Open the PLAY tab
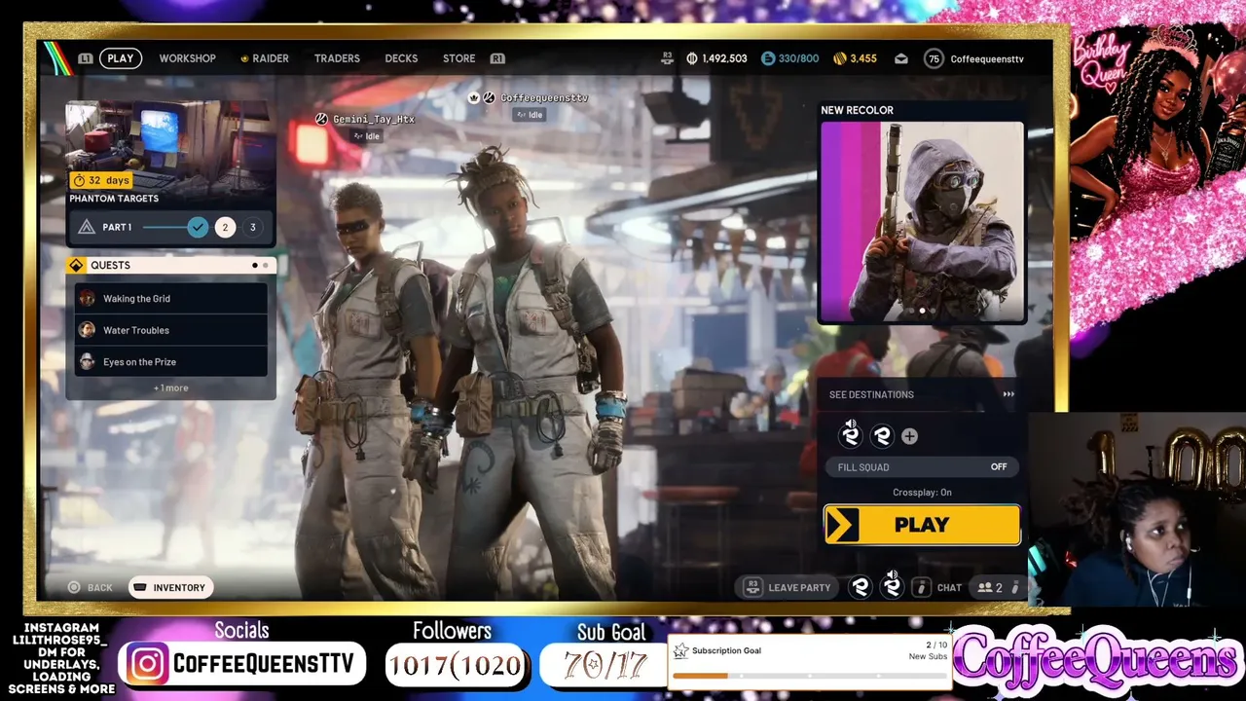The width and height of the screenshot is (1246, 701). (x=121, y=58)
